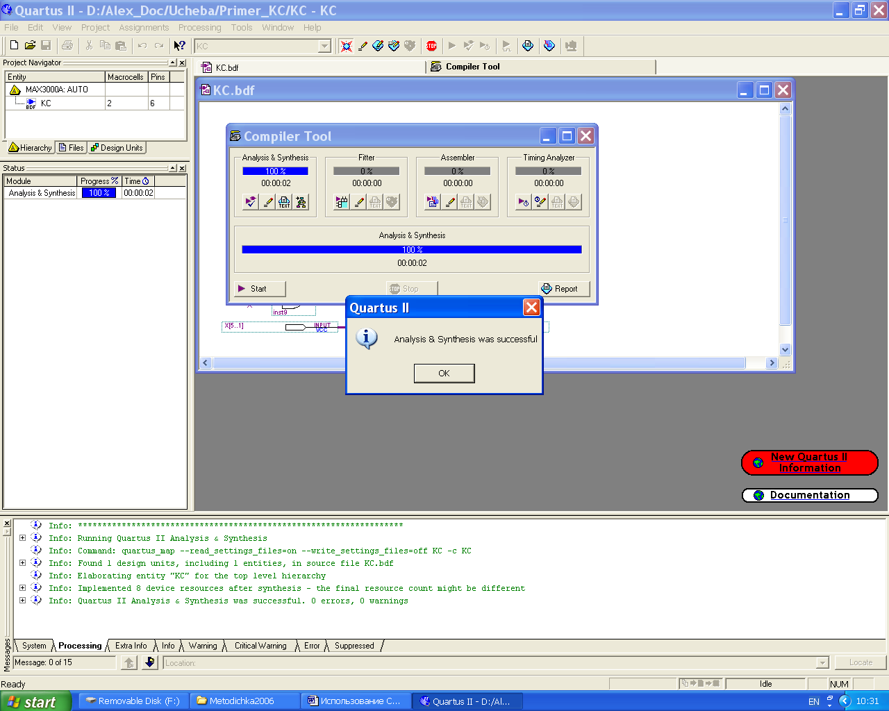The image size is (889, 711).
Task: Select the KC entity in the Project Navigator
Action: coord(45,103)
